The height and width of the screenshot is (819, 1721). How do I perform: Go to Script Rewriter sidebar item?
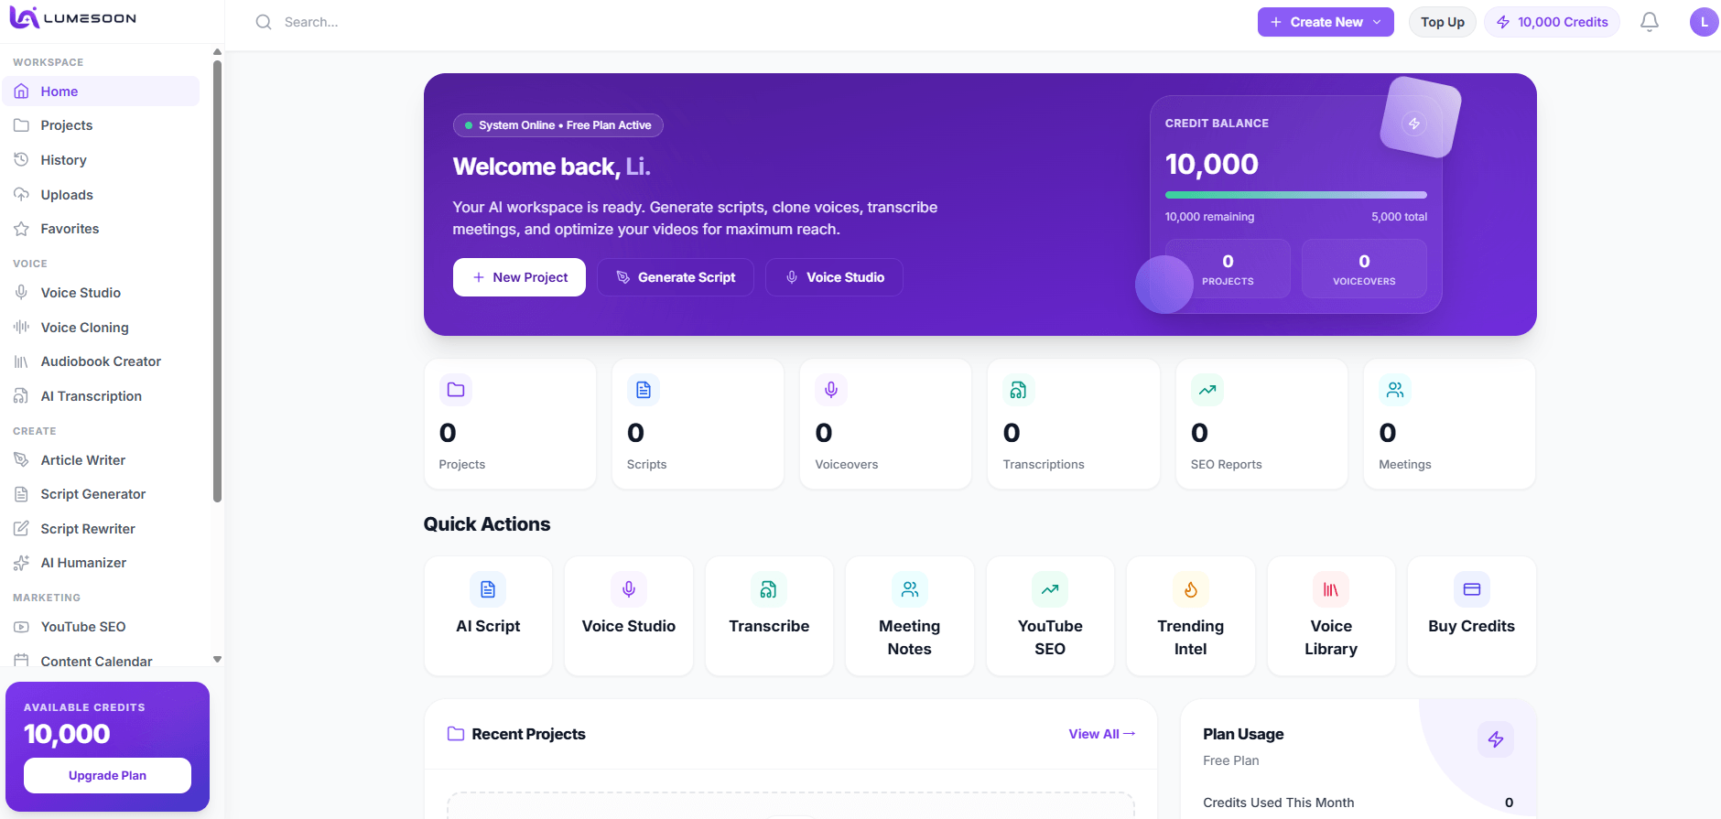(101, 529)
